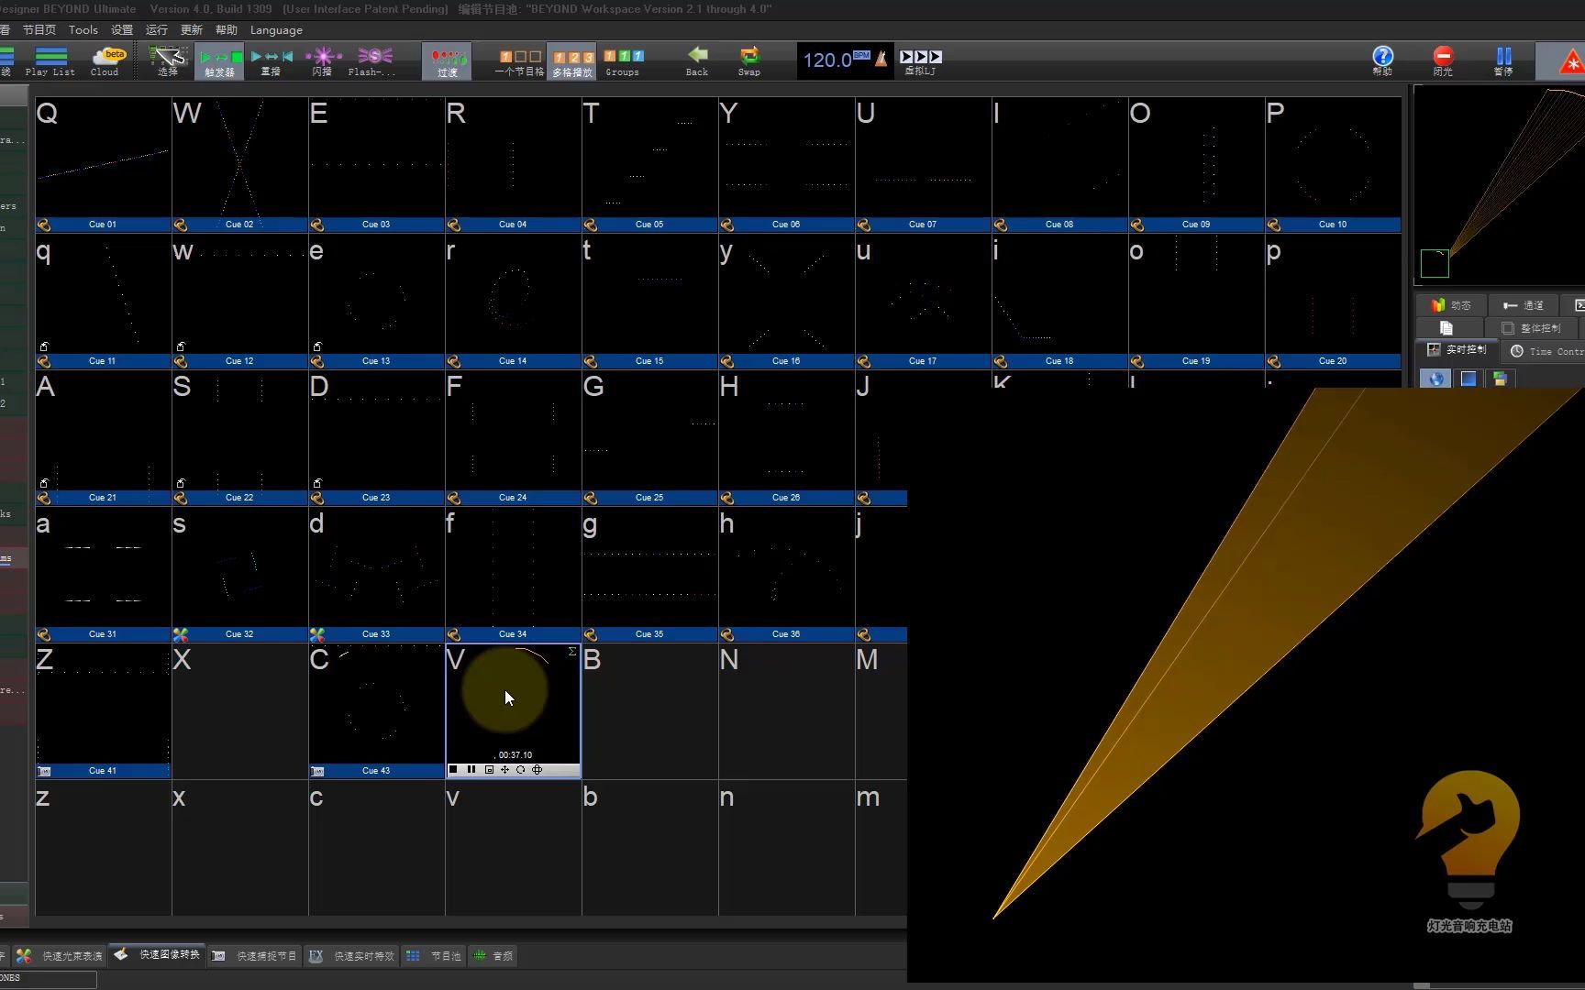
Task: Select the globe icon under 实时控制
Action: pos(1435,379)
